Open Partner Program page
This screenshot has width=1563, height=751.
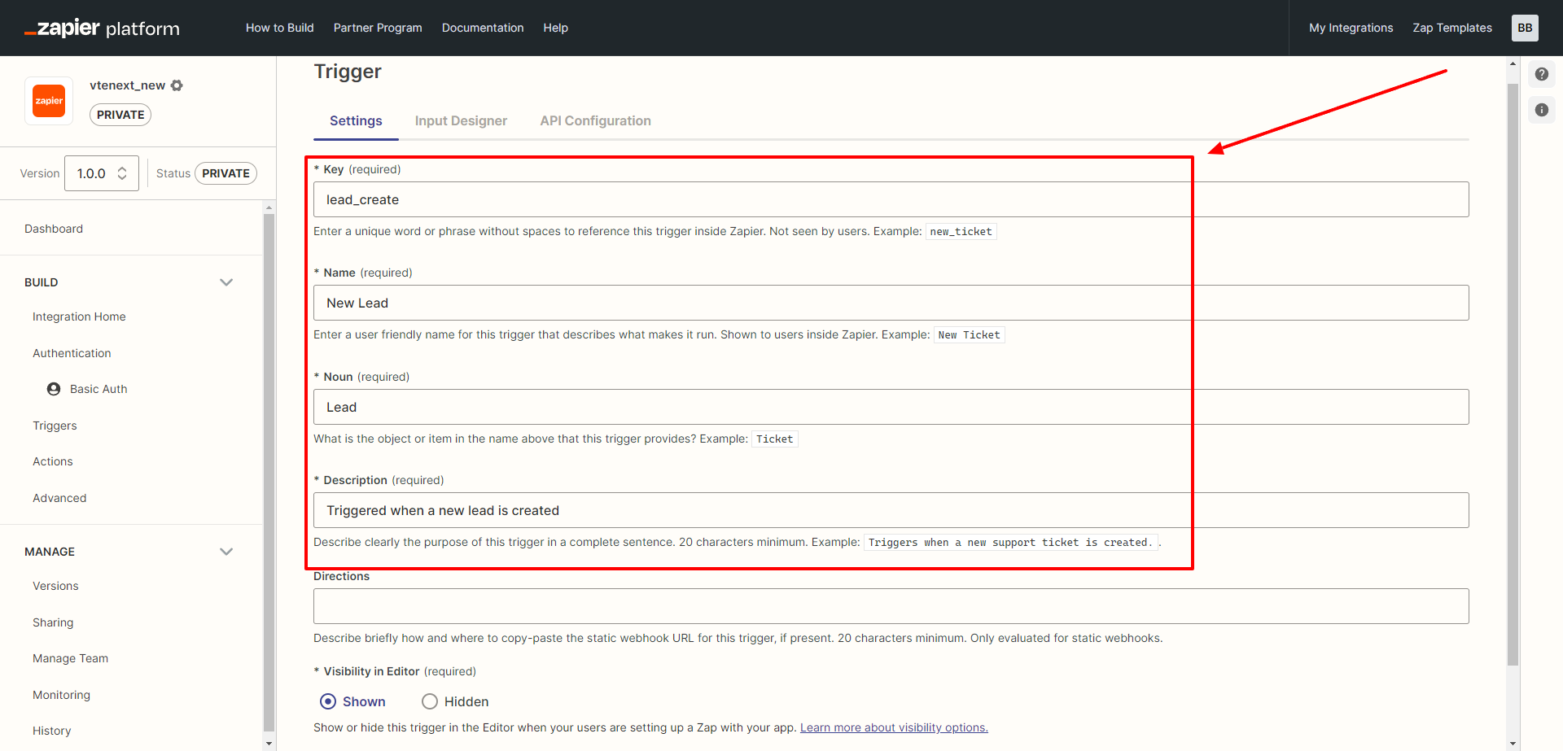coord(378,28)
